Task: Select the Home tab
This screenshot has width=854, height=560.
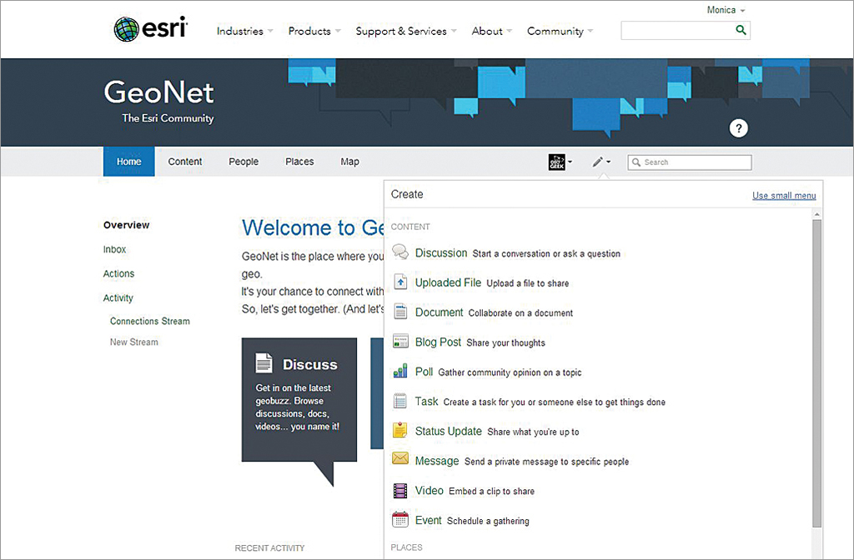Action: click(x=129, y=162)
